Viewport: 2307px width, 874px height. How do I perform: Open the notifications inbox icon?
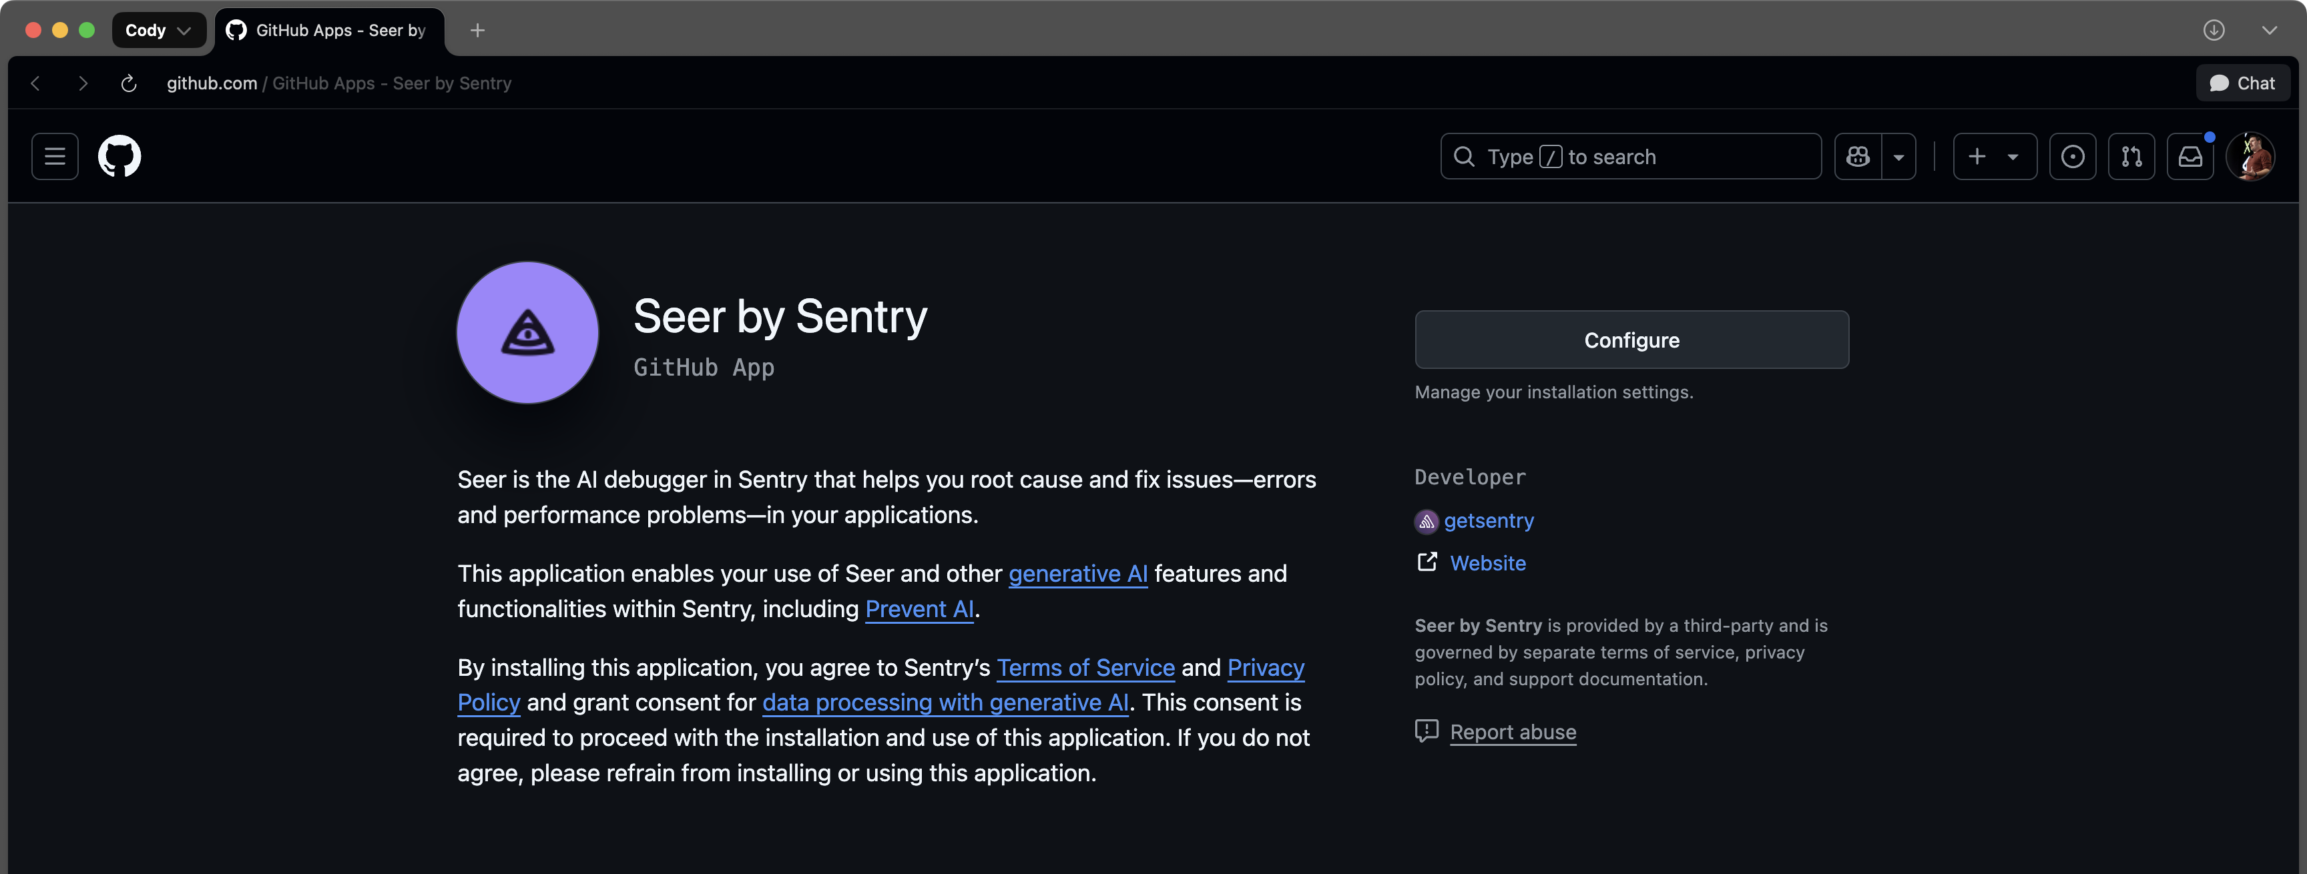point(2191,157)
